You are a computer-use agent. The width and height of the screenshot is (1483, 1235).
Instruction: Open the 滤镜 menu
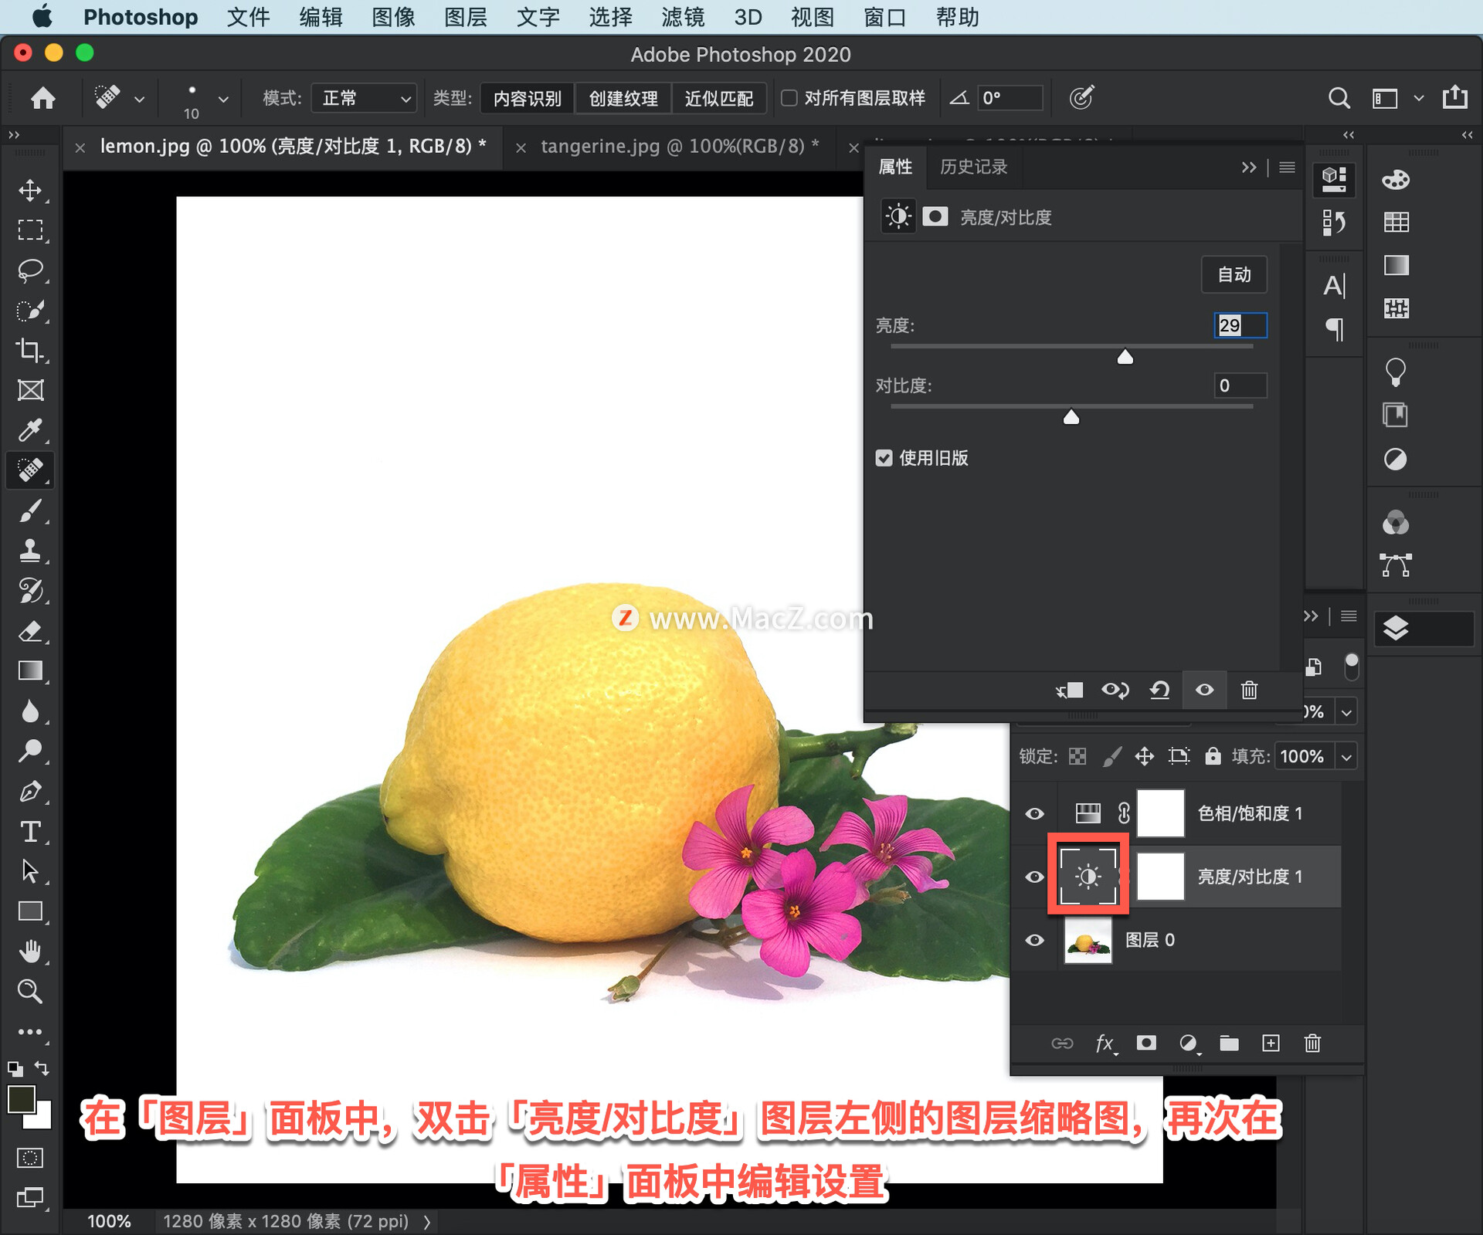[683, 17]
